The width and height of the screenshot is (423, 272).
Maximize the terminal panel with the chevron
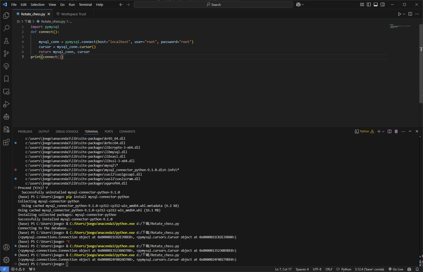point(410,131)
